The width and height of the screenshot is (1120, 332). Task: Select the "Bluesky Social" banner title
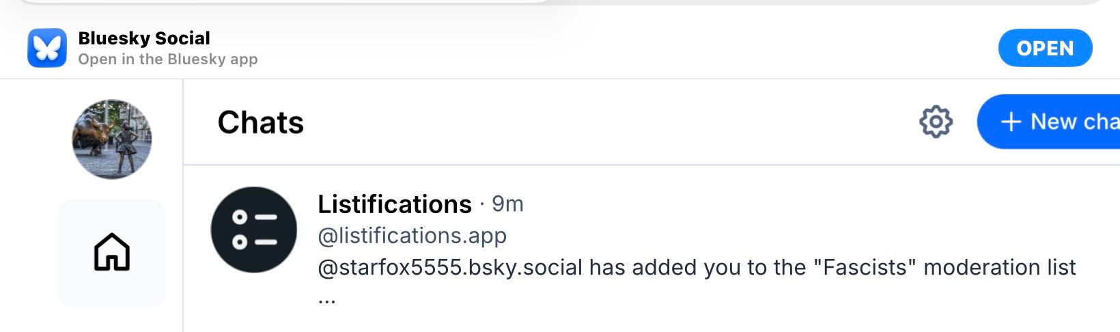click(144, 38)
